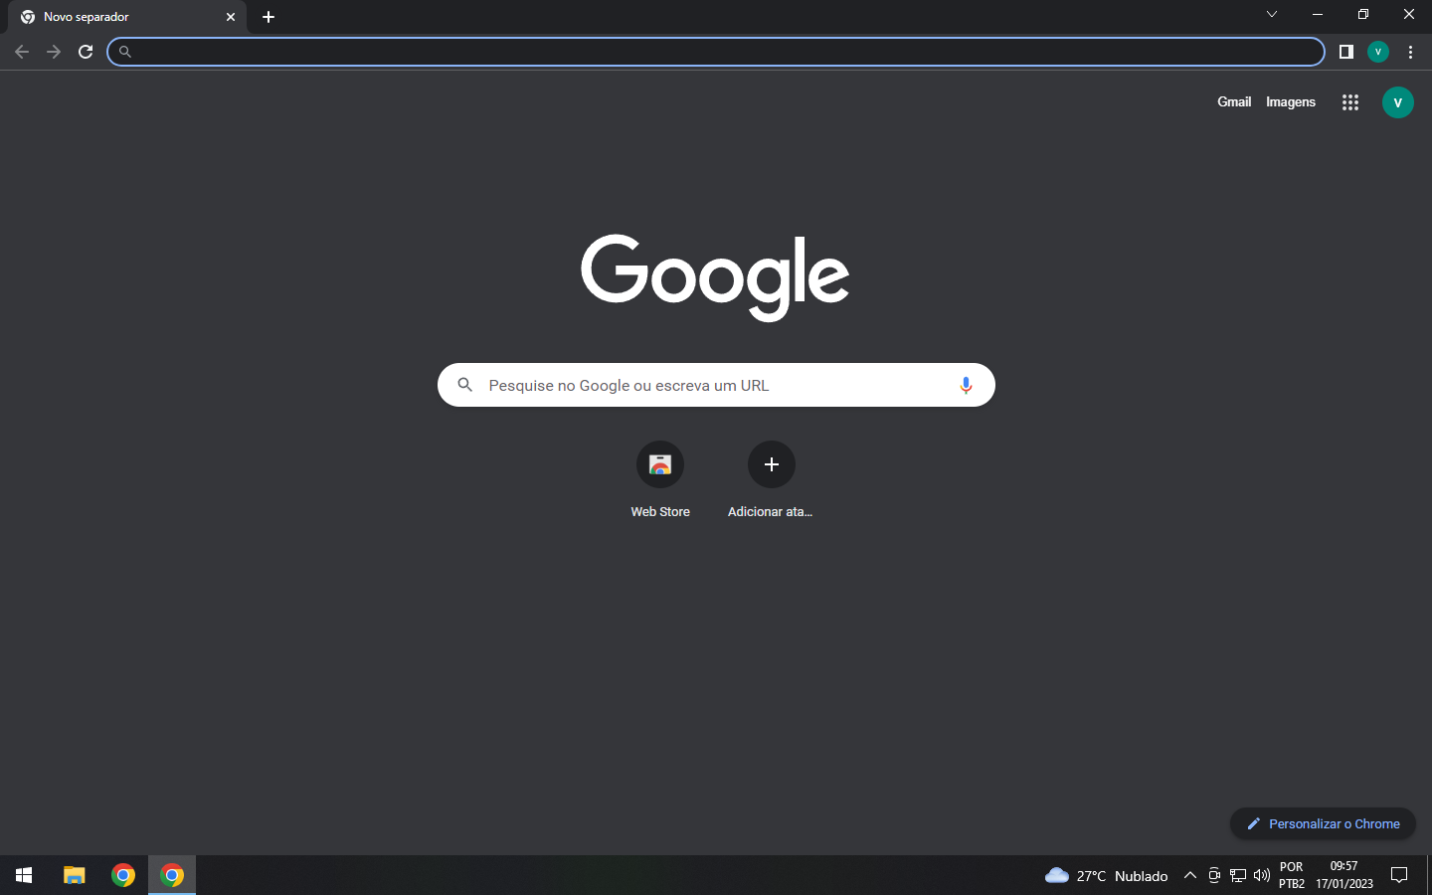Focus the Chrome address bar
The image size is (1432, 895).
(716, 52)
